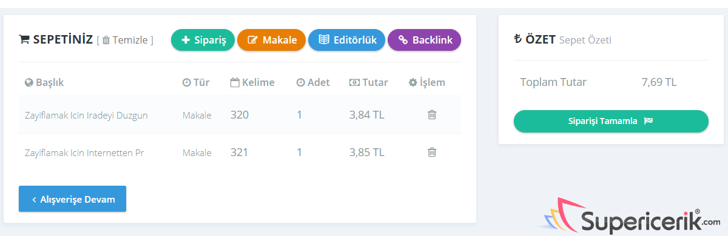
Task: Go back via Alışverişe Devam
Action: pos(72,199)
